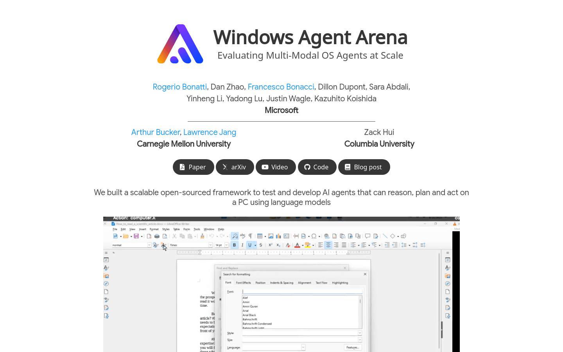
Task: Open the Tools menu in the video's Writer
Action: (x=197, y=229)
